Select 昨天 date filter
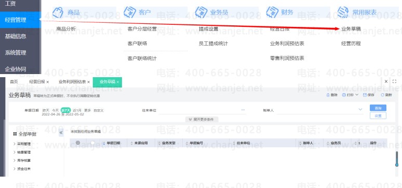The image size is (402, 188). click(46, 110)
